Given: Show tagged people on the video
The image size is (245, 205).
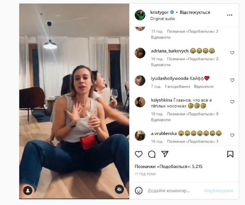Looking at the screenshot, I should [x=28, y=190].
